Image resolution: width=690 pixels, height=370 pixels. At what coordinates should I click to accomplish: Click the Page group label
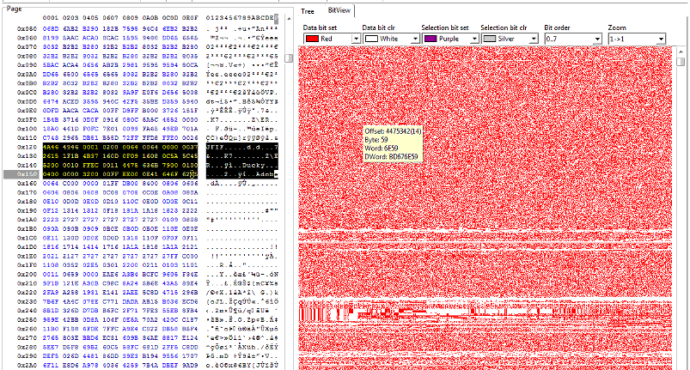pos(14,9)
